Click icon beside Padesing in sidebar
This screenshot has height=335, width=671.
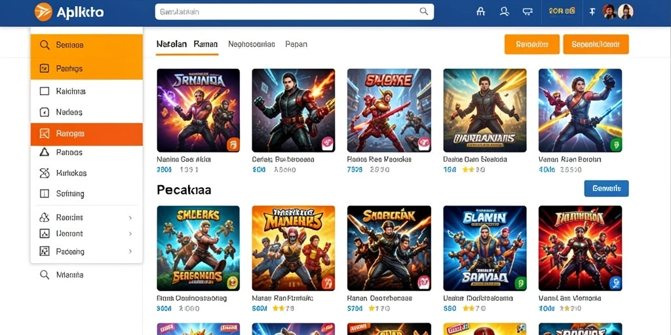click(x=44, y=251)
